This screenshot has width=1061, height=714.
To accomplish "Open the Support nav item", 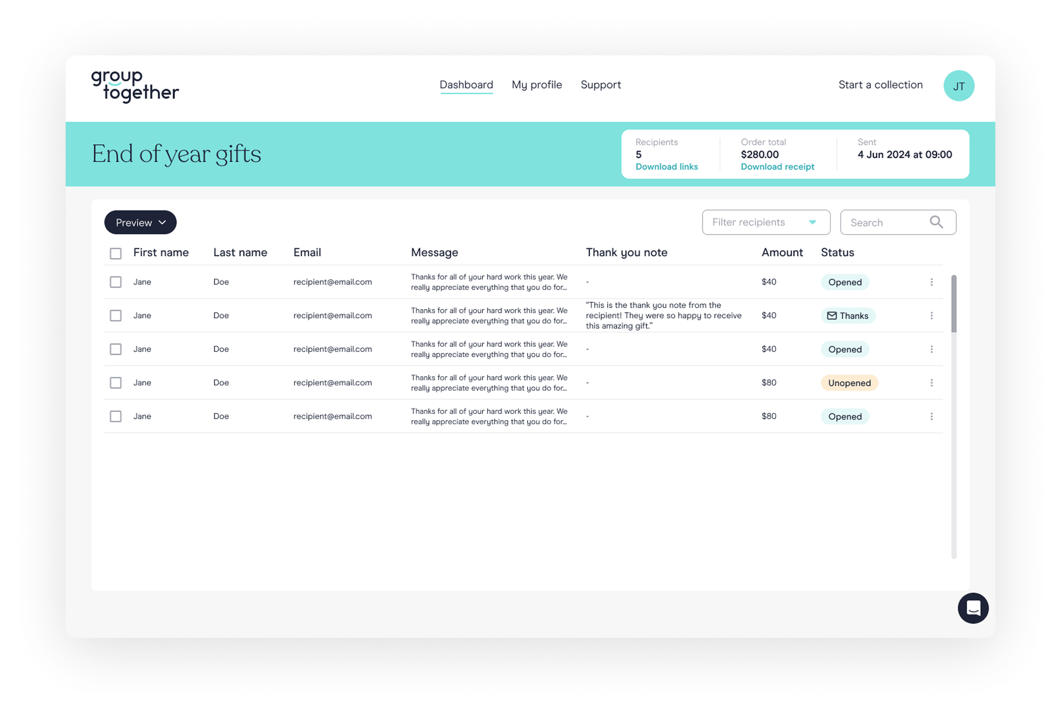I will coord(600,85).
